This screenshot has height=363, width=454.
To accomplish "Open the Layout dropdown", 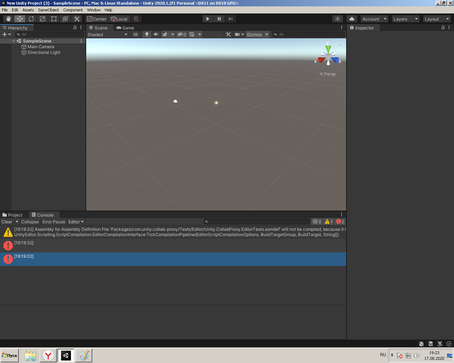I will [x=437, y=19].
